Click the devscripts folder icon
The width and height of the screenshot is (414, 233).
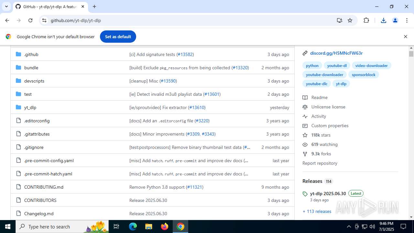(x=18, y=81)
